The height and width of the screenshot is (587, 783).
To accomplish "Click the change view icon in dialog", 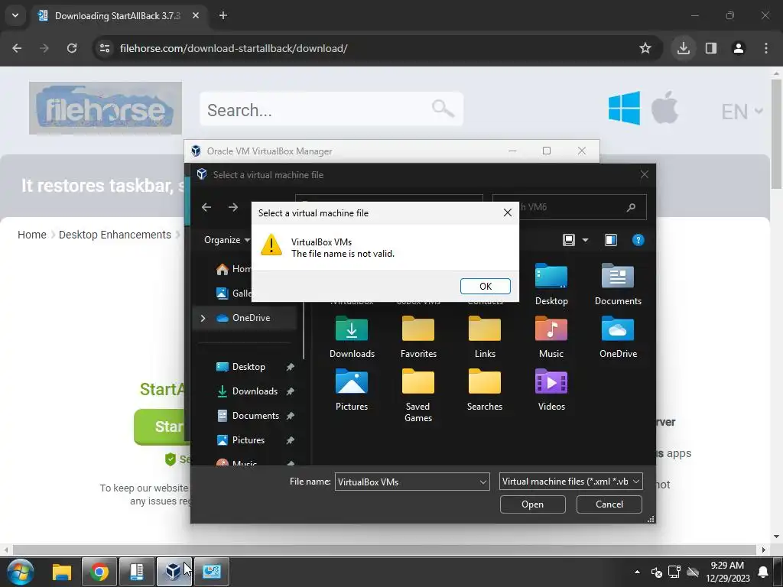I will click(x=568, y=240).
